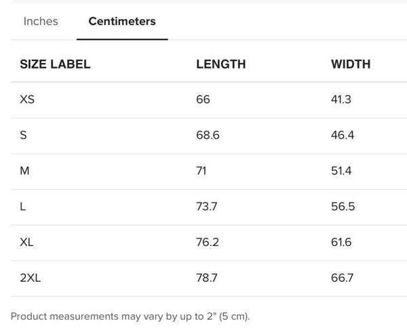Image resolution: width=407 pixels, height=328 pixels.
Task: Click the XS length value 66
Action: 203,99
